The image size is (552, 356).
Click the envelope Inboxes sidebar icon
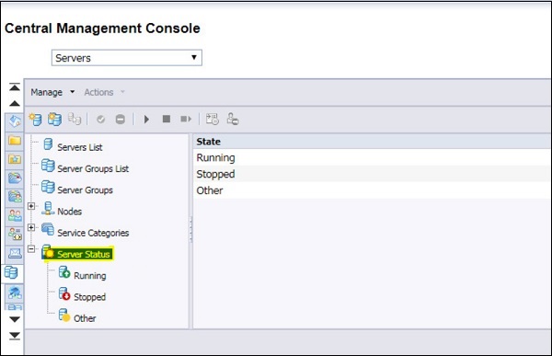click(x=15, y=253)
